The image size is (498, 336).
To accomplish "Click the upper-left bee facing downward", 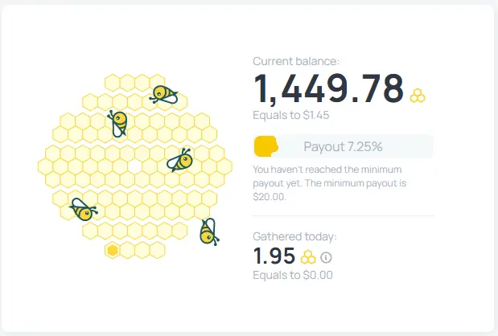I will point(117,124).
